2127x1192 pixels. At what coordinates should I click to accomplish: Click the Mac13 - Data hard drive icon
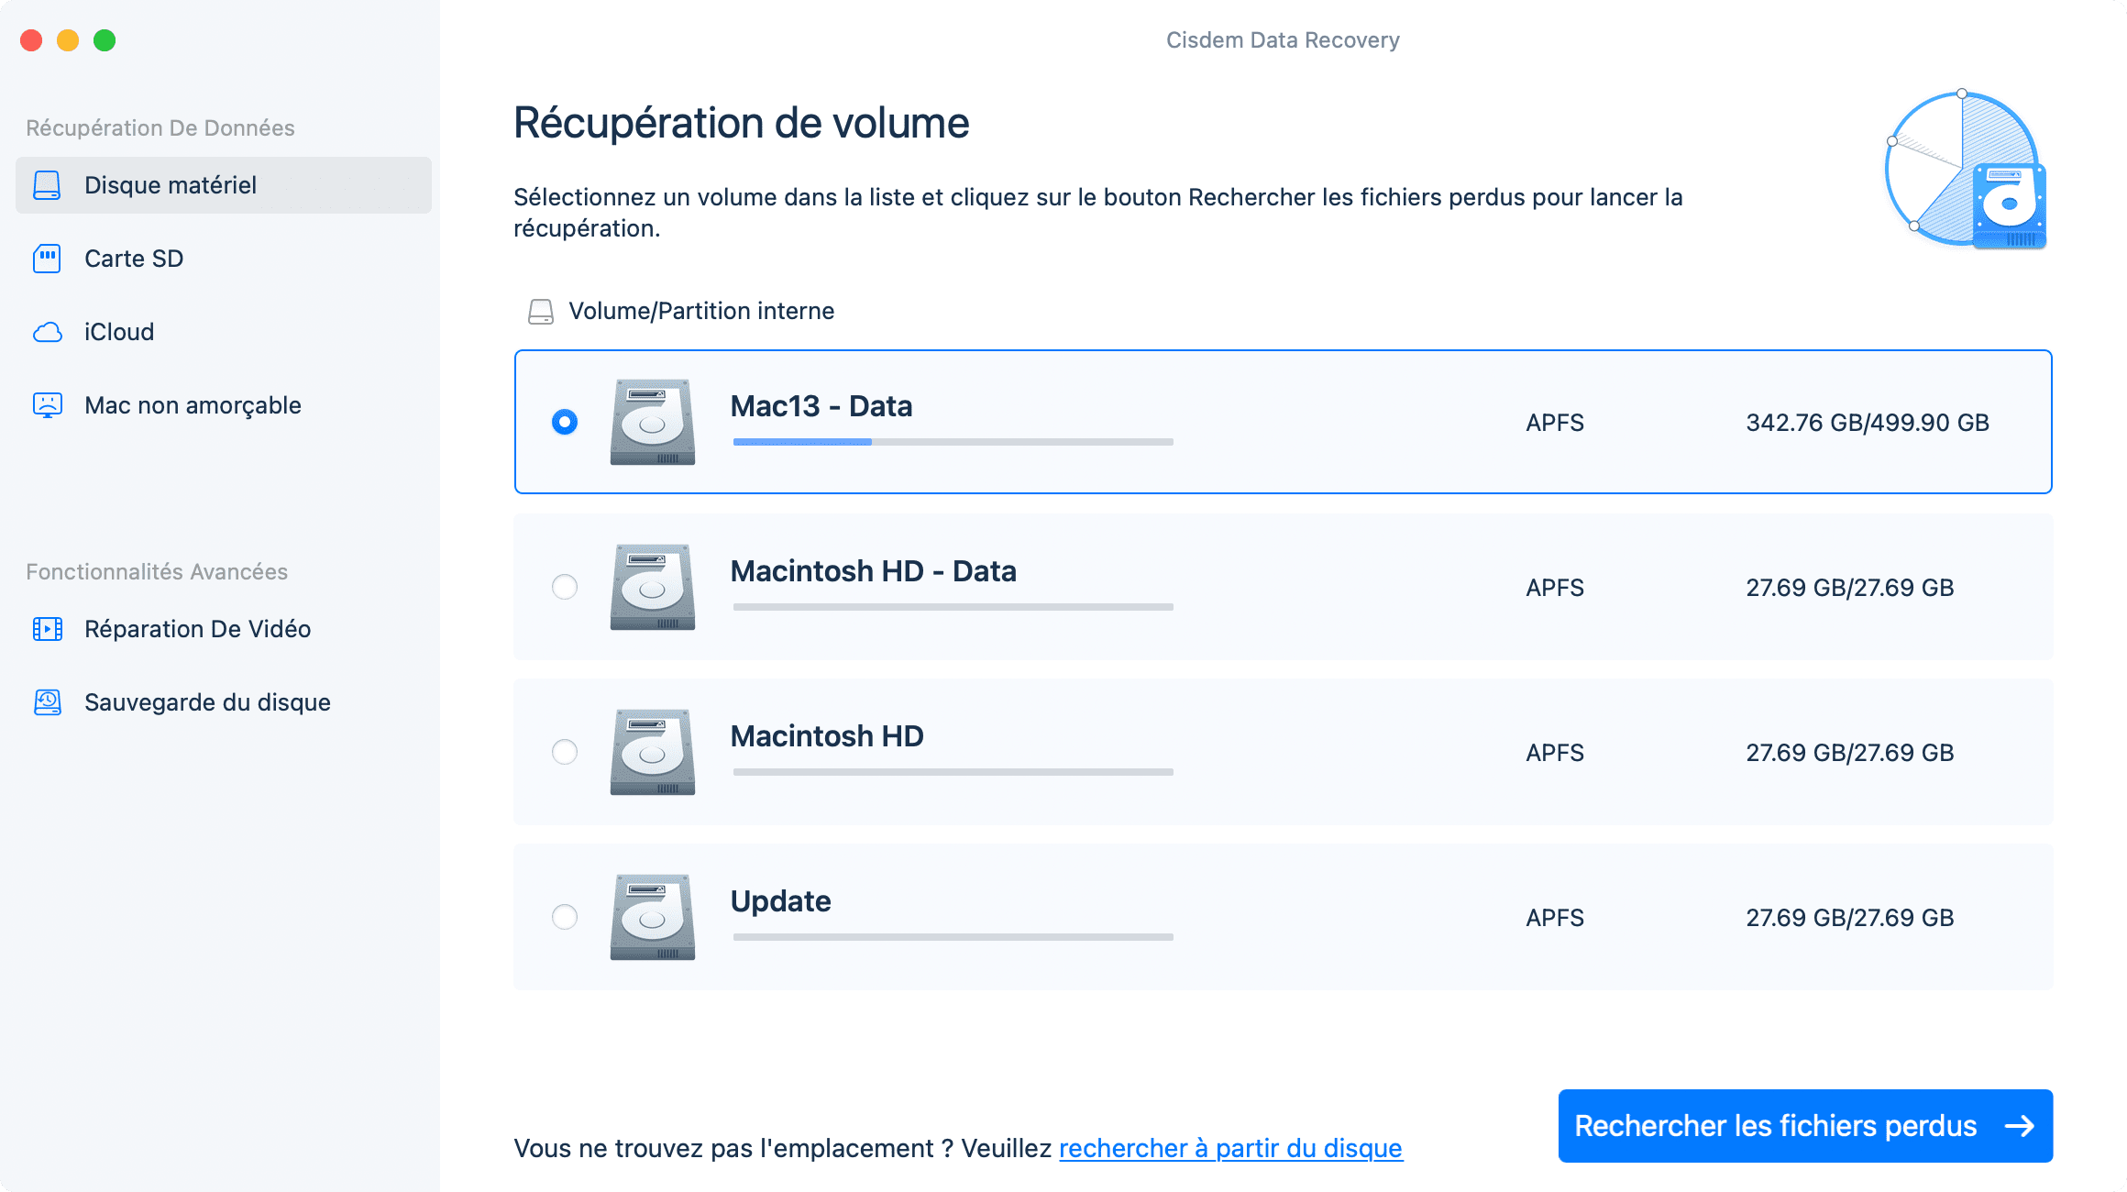click(x=652, y=422)
